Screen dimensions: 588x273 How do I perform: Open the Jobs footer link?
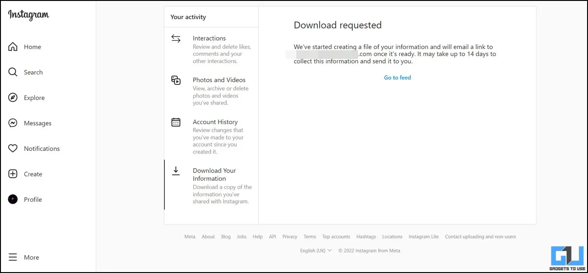[242, 236]
